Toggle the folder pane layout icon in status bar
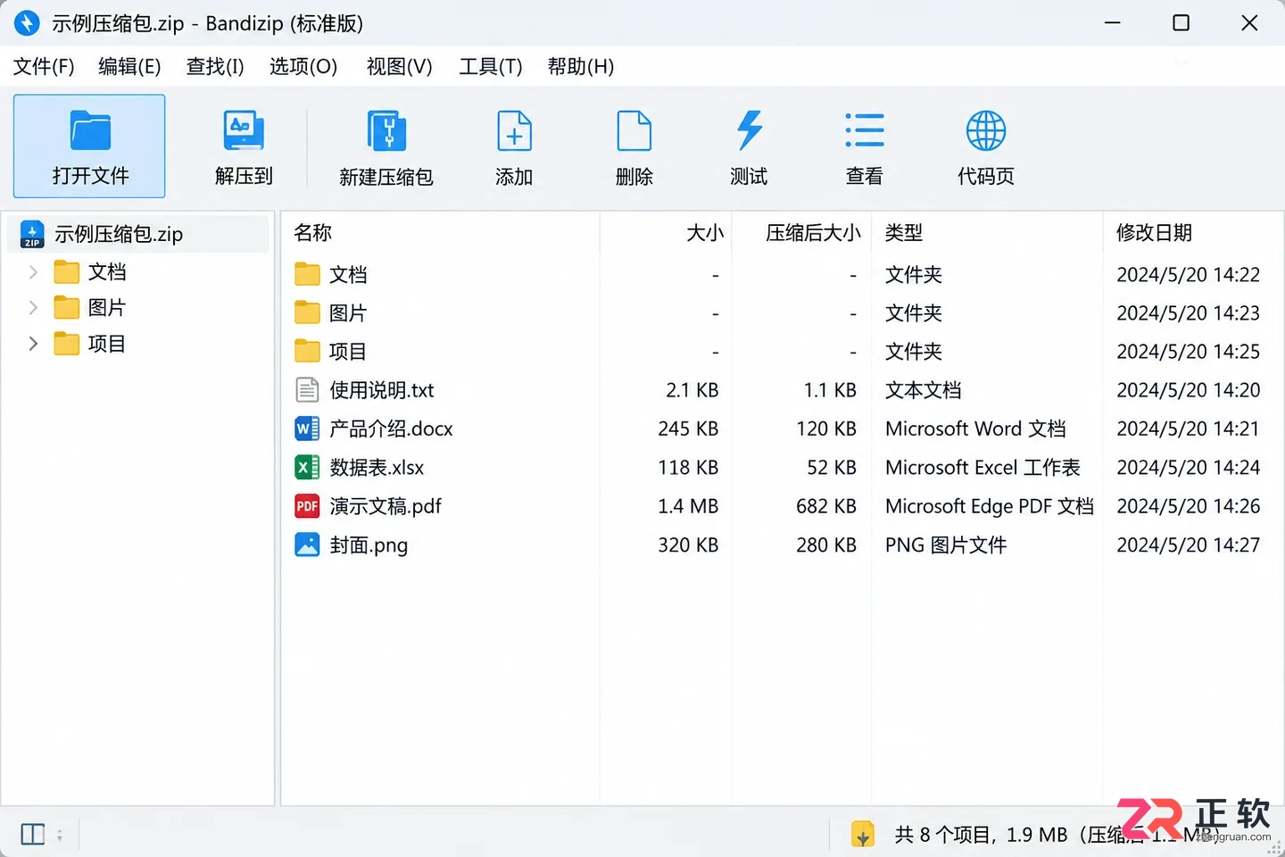Screen dimensions: 1285x857 click(x=33, y=835)
